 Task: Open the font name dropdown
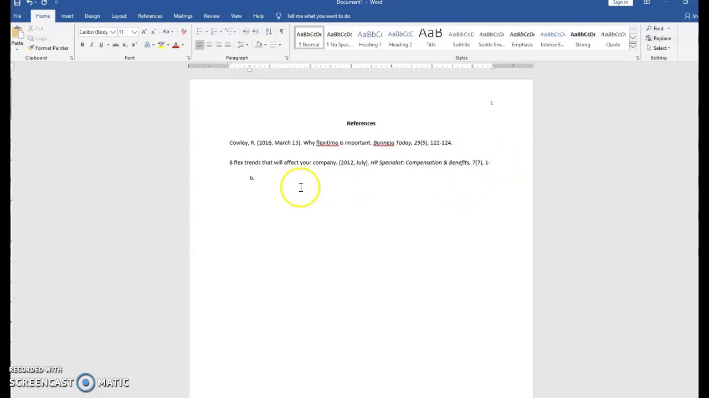[x=112, y=32]
